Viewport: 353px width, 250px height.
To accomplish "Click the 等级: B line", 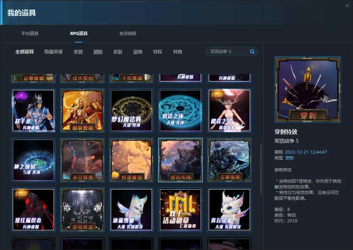I will 282,210.
